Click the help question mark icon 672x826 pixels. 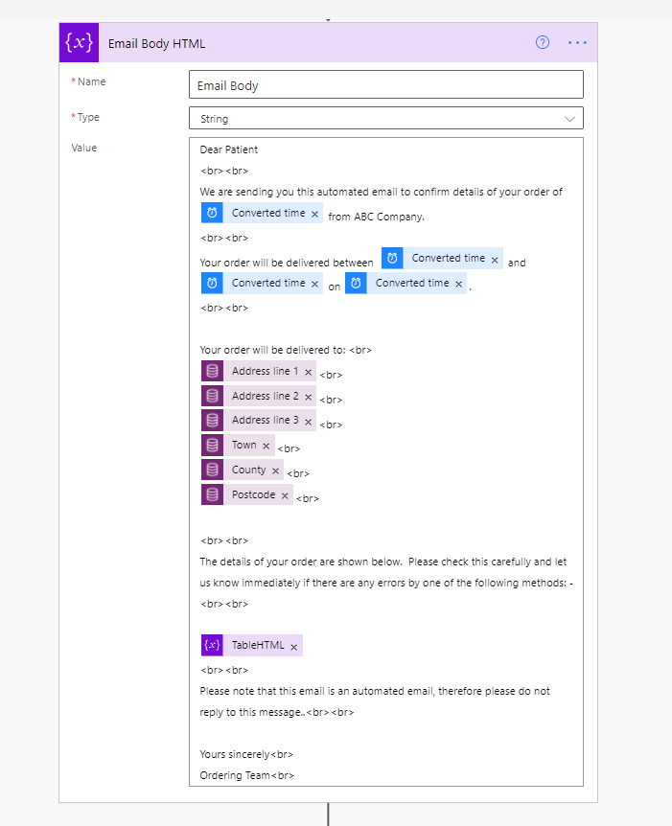coord(543,42)
